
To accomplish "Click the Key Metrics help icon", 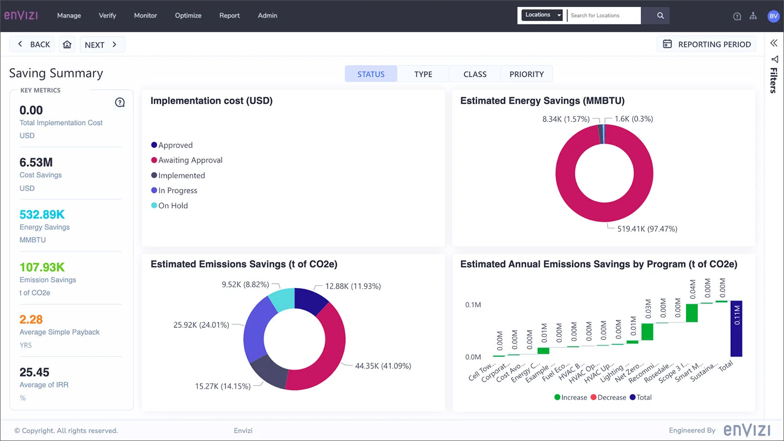I will [x=120, y=102].
